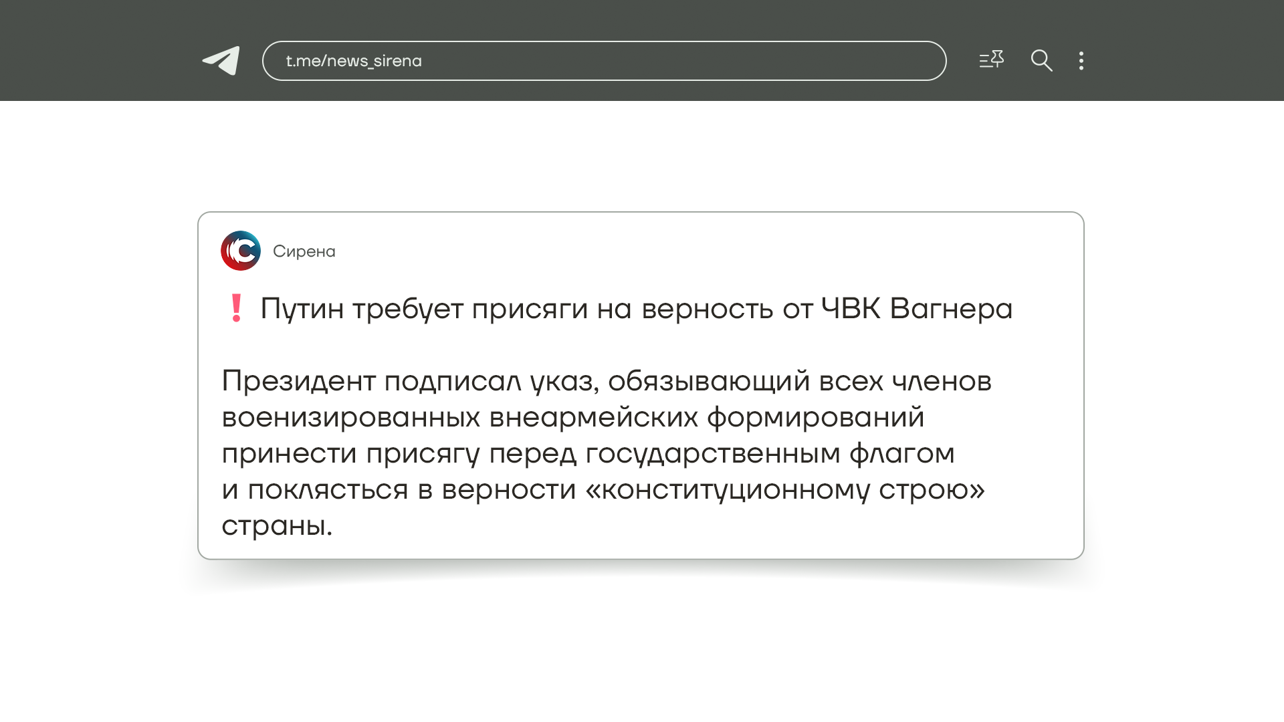Screen dimensions: 1284x722
Task: Click the red exclamation mark emoji
Action: (236, 308)
